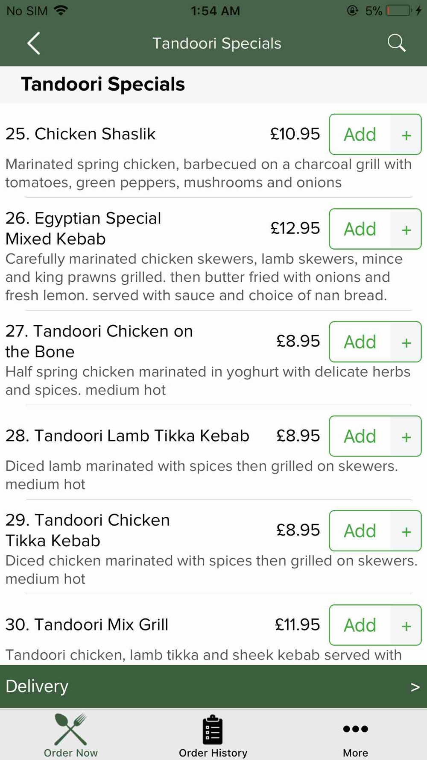
Task: Tap plus icon for Tandoori Mix Grill
Action: (406, 625)
